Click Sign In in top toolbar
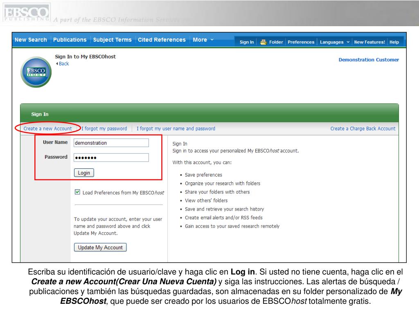419x314 pixels. tap(247, 42)
